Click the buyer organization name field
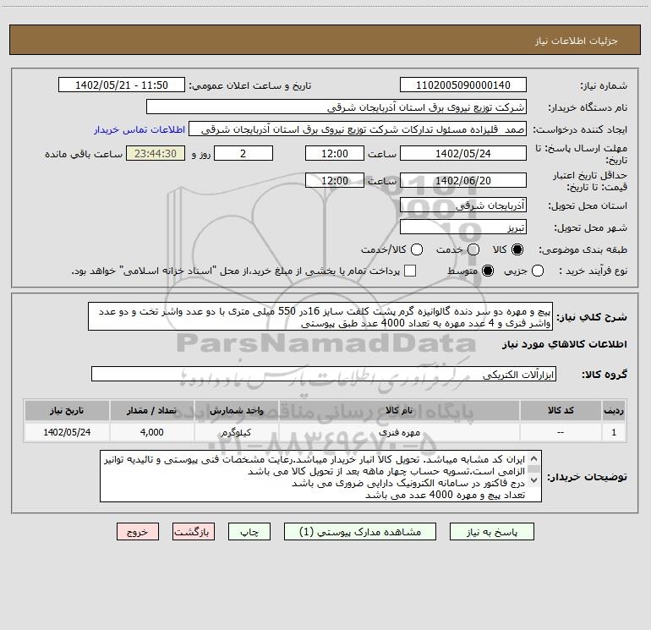 336,107
